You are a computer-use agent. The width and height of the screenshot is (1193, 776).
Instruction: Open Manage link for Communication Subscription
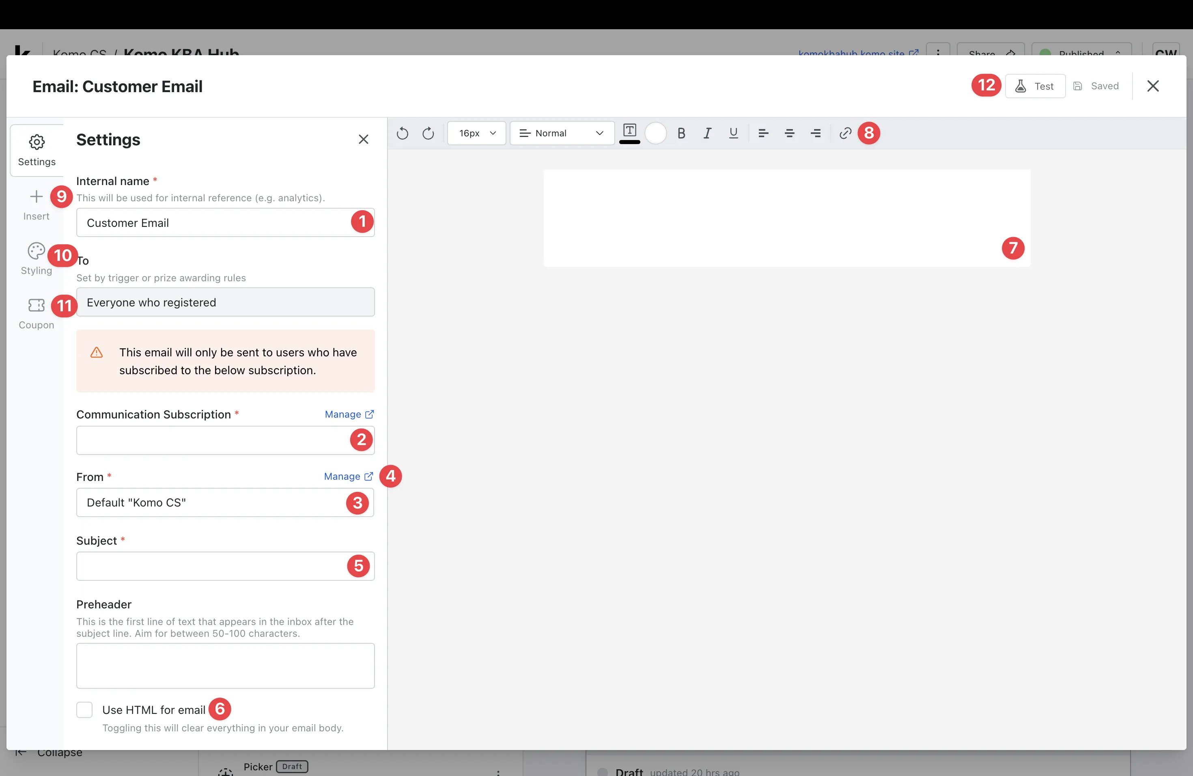pos(349,414)
